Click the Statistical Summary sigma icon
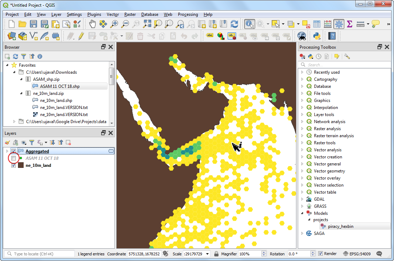 click(349, 24)
